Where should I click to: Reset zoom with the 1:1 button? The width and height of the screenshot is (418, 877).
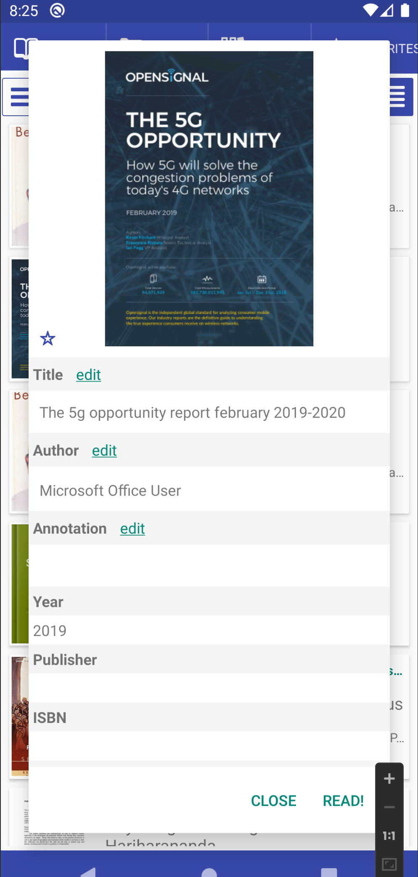click(389, 836)
